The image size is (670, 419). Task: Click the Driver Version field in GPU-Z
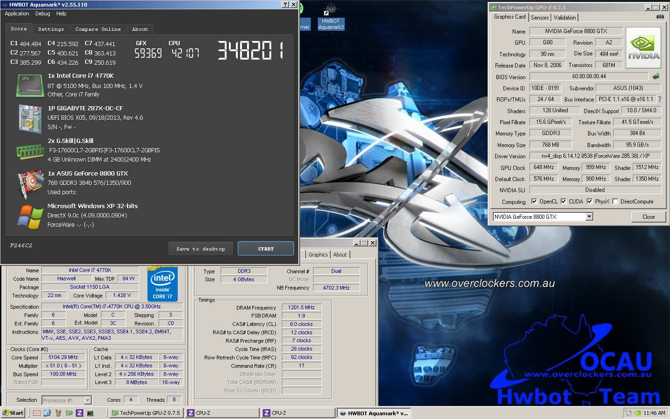pyautogui.click(x=596, y=156)
